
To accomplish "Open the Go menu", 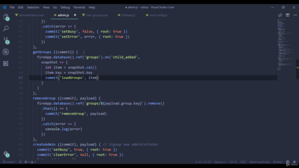I will 55,7.
